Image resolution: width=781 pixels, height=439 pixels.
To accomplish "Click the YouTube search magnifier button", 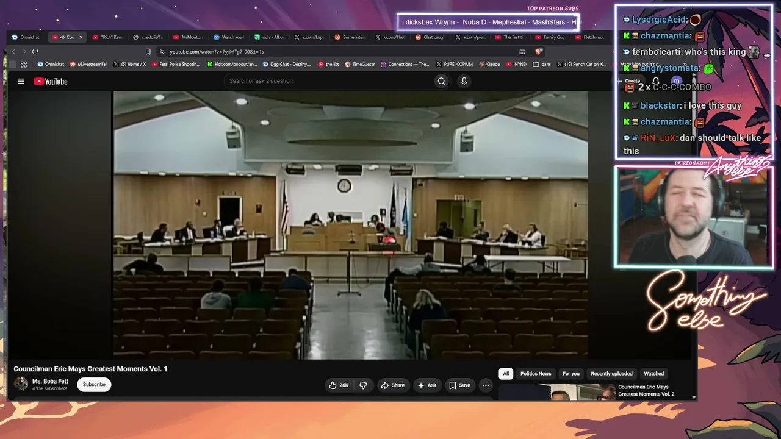I will (441, 81).
